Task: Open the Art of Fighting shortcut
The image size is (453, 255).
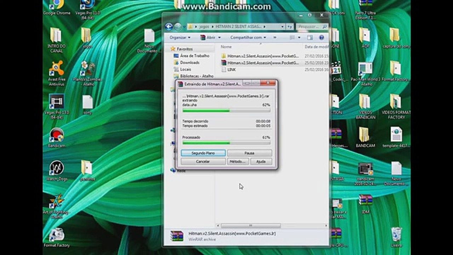Action: [x=57, y=206]
